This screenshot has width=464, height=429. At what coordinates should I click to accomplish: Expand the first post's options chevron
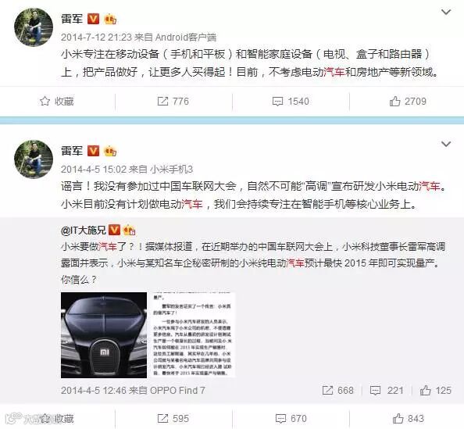click(446, 12)
